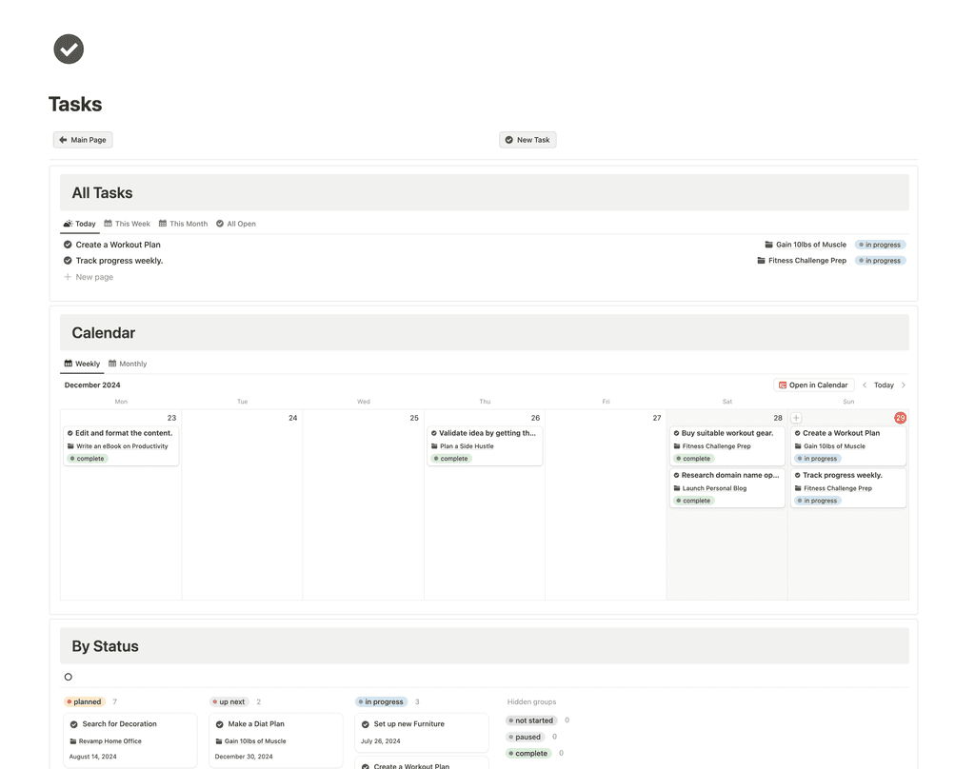Click in progress tag on Sunday Workout Plan card
The width and height of the screenshot is (975, 769).
(817, 459)
